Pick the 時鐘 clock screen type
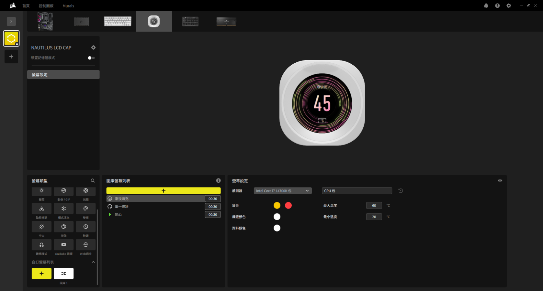This screenshot has height=291, width=543. pyautogui.click(x=85, y=227)
